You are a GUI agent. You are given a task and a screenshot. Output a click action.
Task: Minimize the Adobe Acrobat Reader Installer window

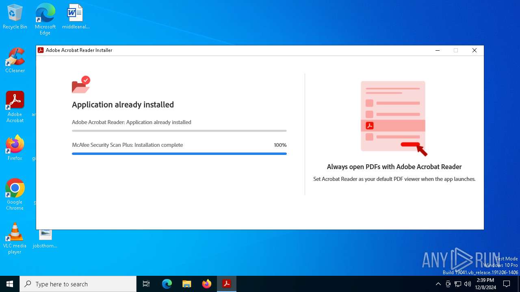(x=438, y=50)
